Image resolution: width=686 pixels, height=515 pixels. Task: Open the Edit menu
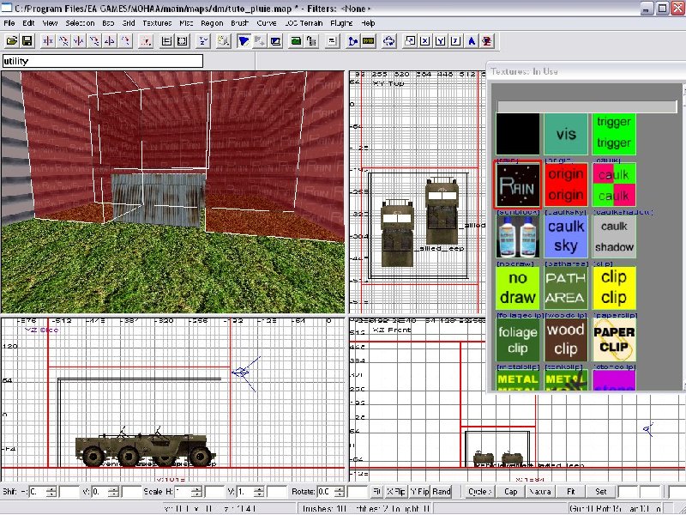pyautogui.click(x=28, y=23)
